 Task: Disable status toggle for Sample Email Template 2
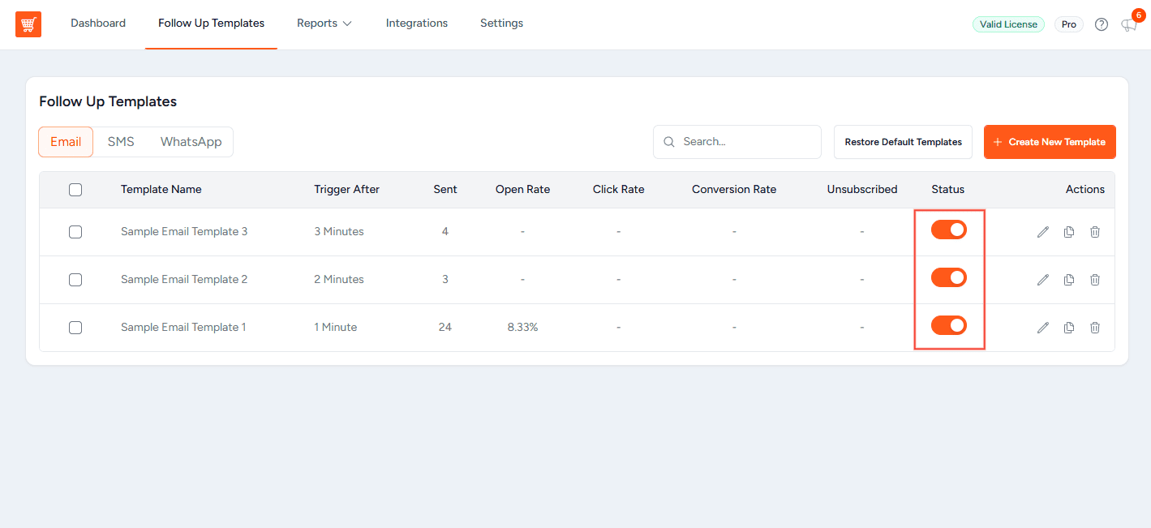click(x=949, y=278)
